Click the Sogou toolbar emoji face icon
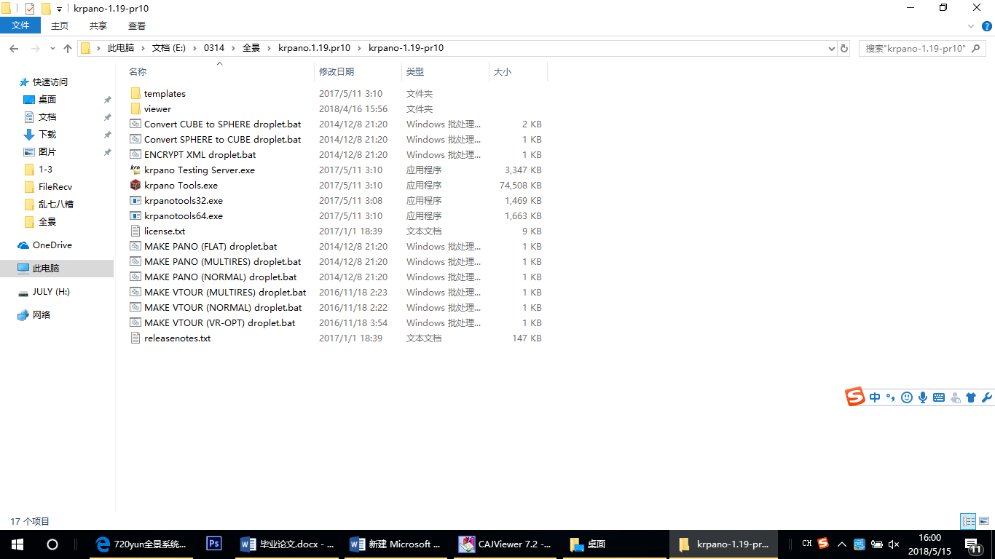This screenshot has width=995, height=559. [907, 397]
